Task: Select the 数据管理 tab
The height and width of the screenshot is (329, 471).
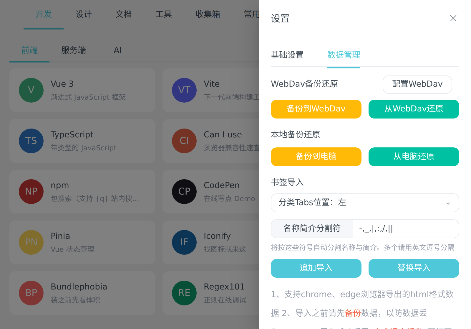Action: pos(344,55)
